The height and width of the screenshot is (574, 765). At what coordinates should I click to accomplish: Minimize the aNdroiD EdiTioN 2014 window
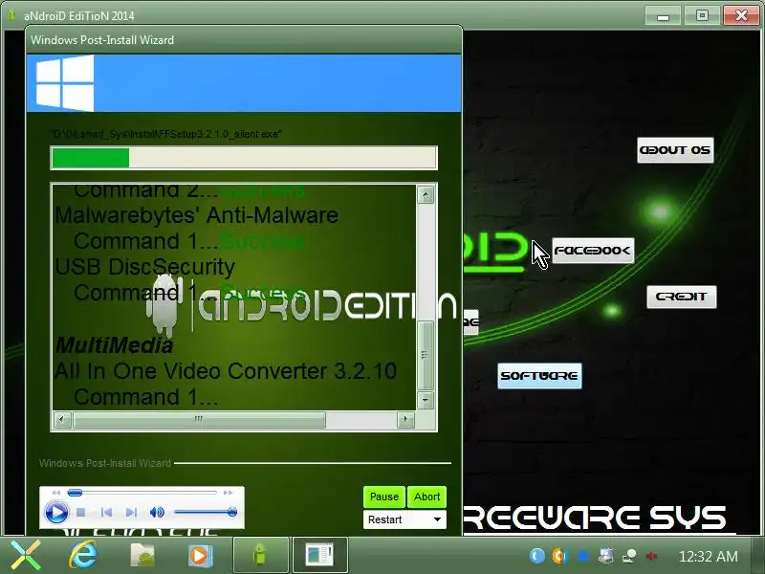[x=663, y=15]
